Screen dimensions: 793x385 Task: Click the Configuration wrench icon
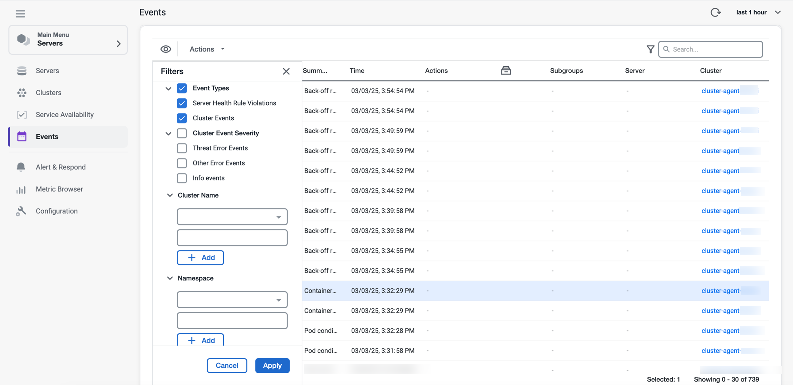pyautogui.click(x=21, y=211)
